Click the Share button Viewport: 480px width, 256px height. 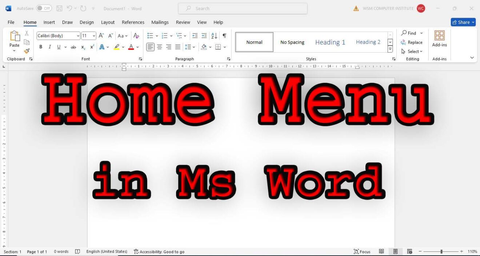coord(463,22)
